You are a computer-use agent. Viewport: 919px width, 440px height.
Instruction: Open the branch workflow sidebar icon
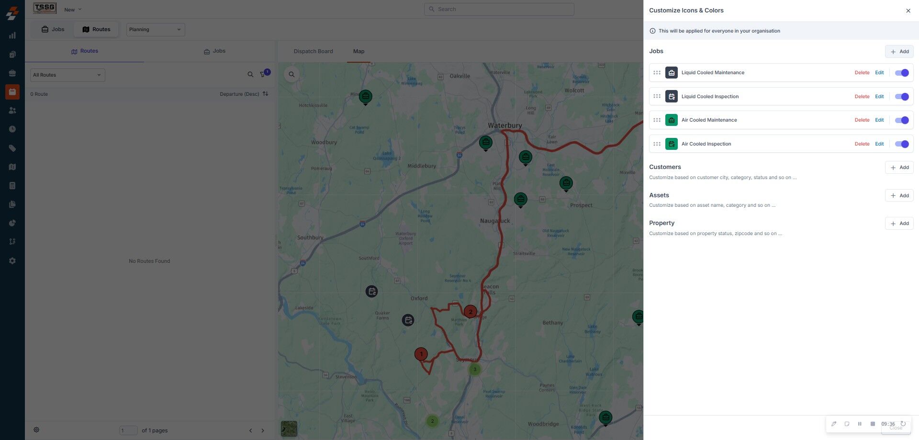(12, 242)
